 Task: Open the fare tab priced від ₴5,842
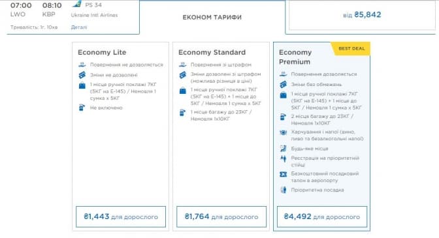coord(362,15)
